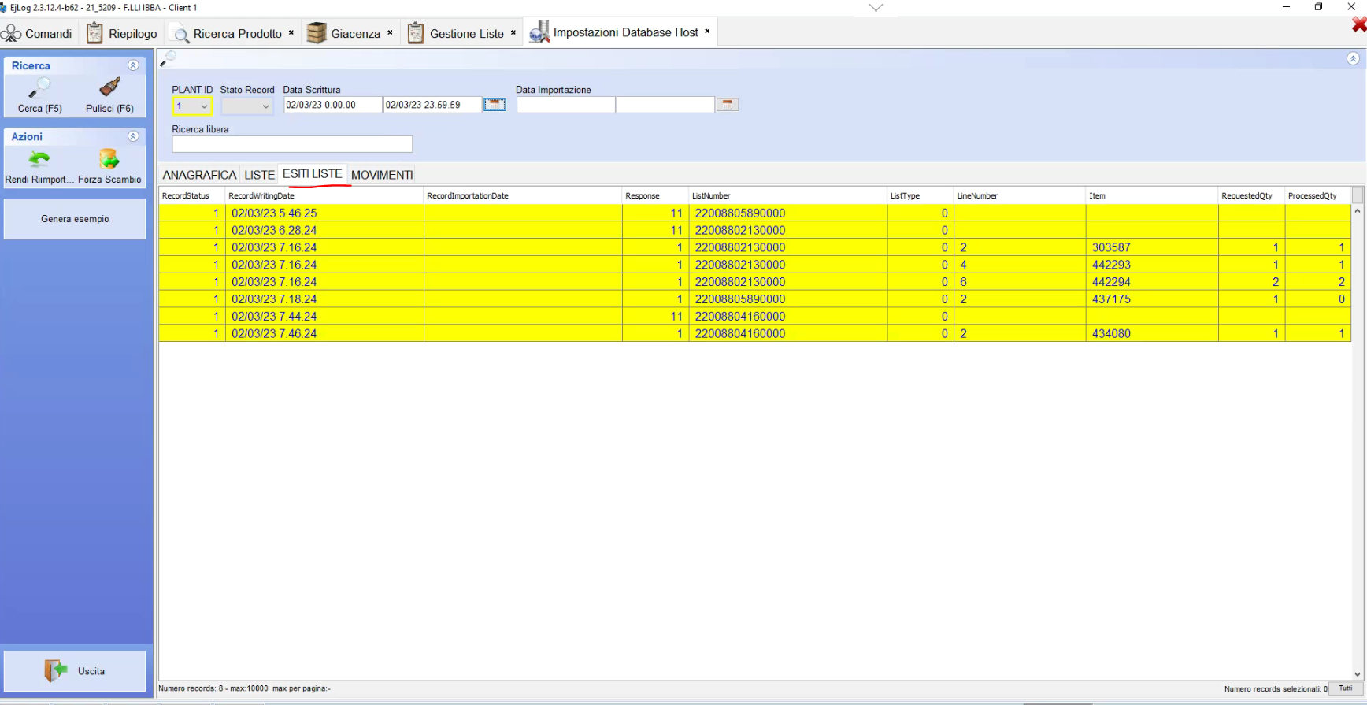Screen dimensions: 1367x705
Task: Open the Data Importazione calendar picker
Action: coord(727,105)
